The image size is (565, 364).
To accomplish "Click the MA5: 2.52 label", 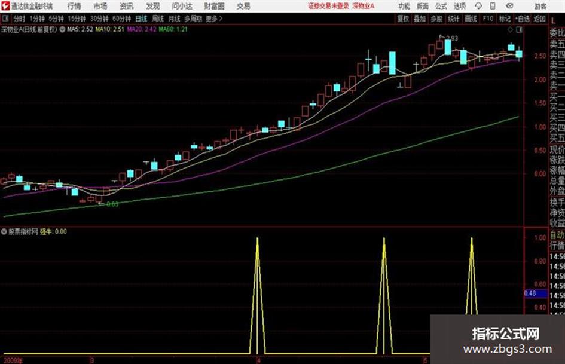I will coord(80,29).
